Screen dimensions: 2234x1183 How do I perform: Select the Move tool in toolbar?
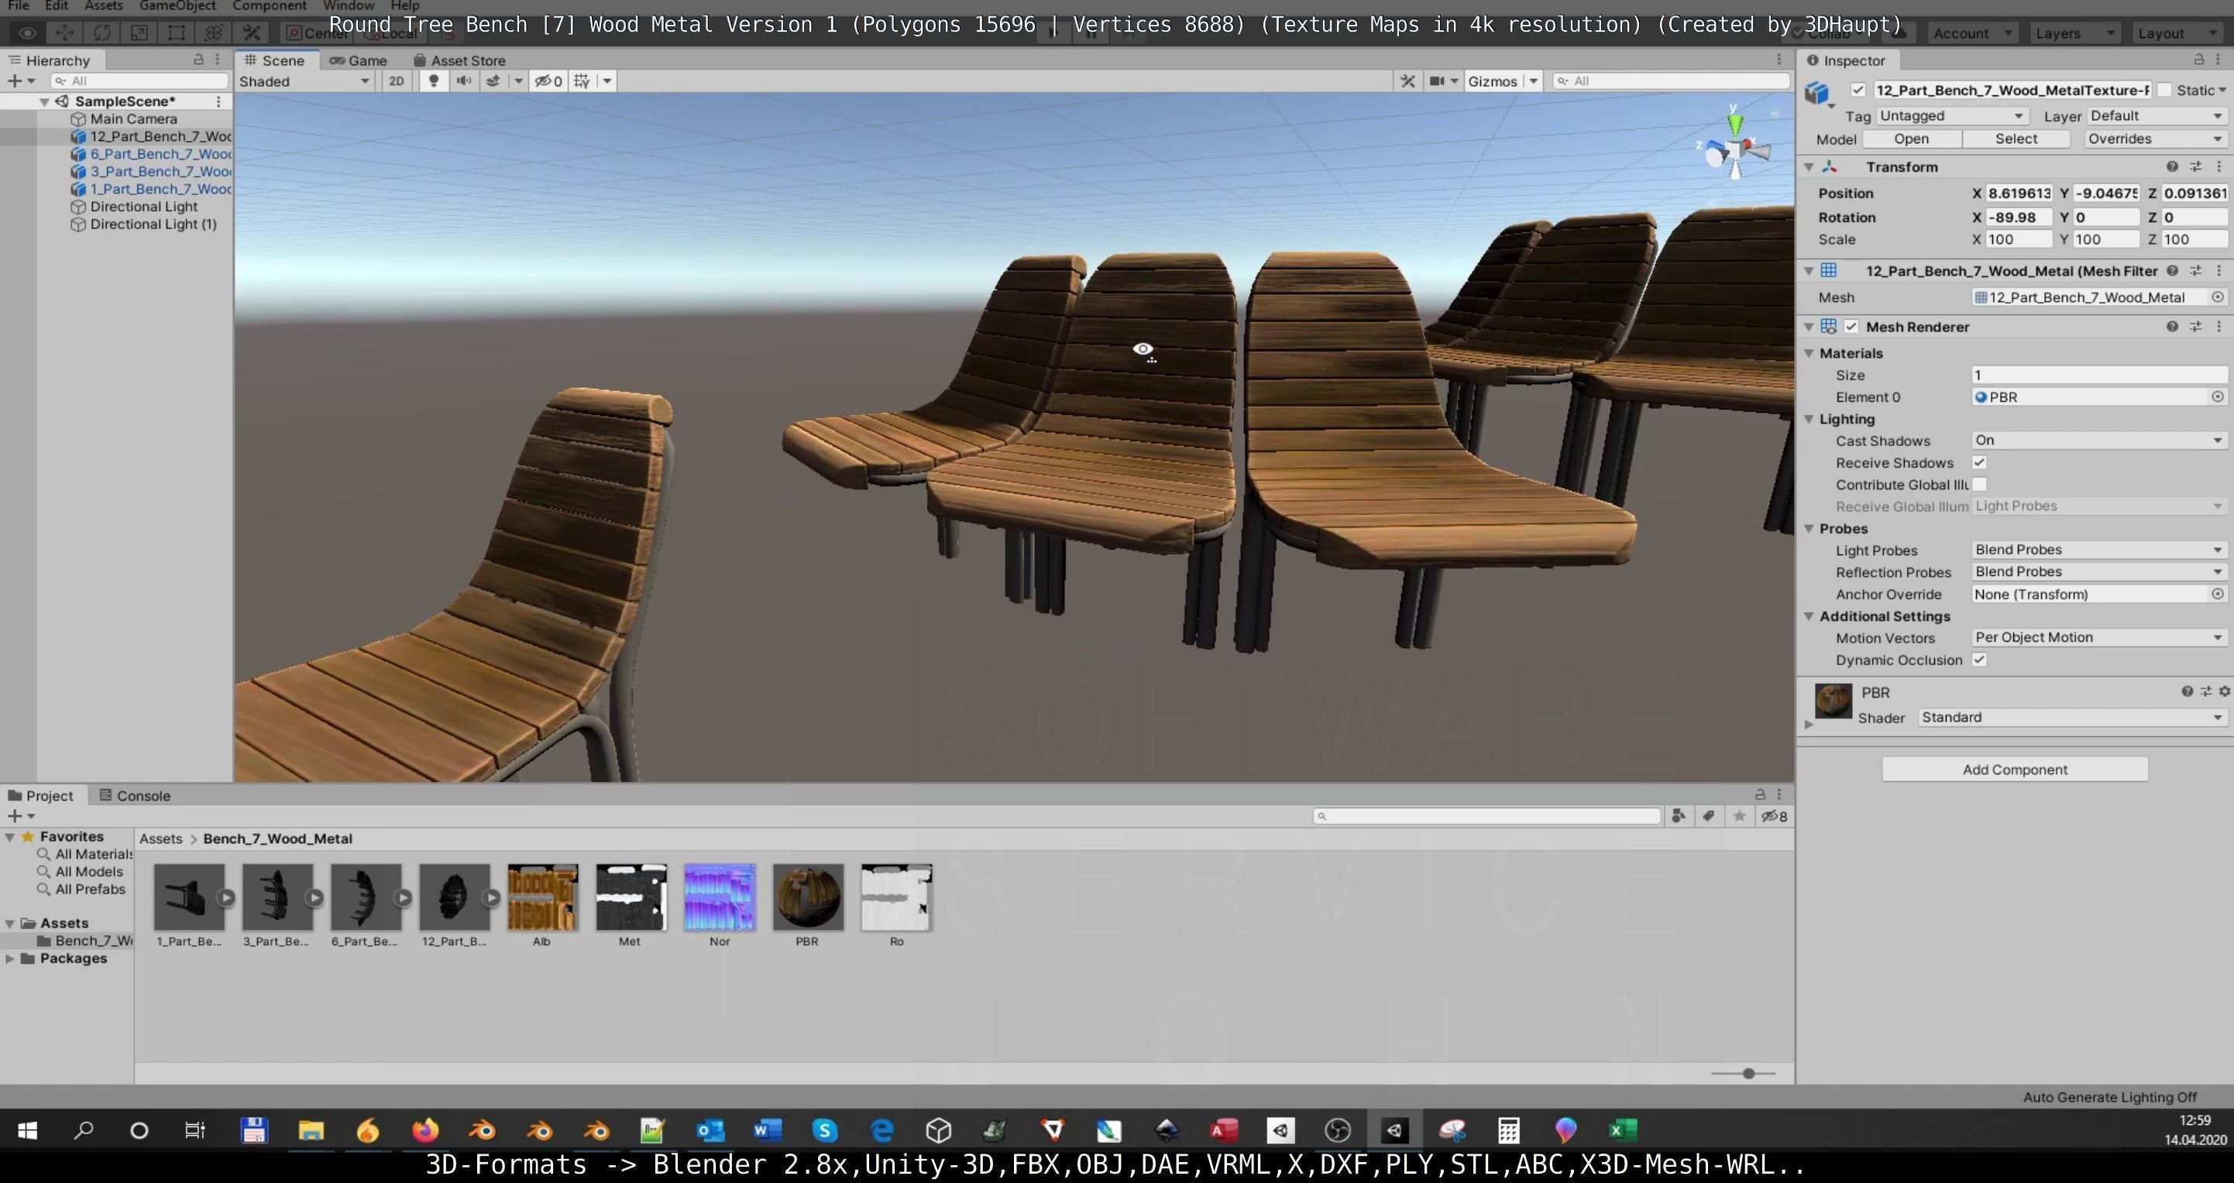(64, 33)
